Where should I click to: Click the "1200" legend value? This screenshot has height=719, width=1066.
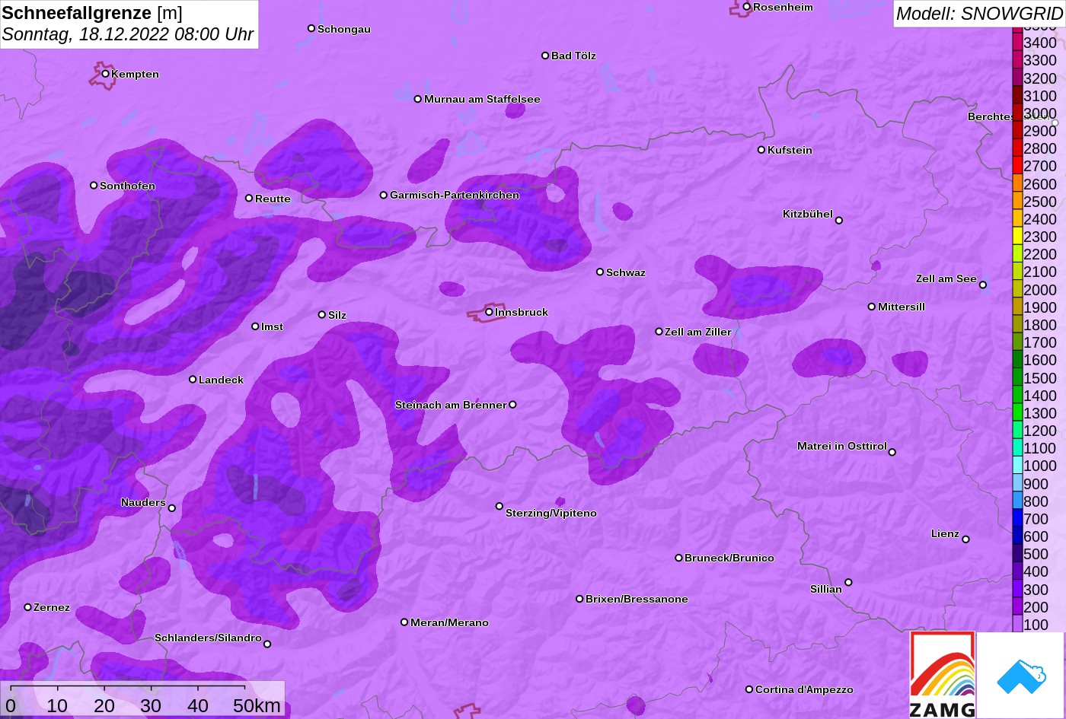[x=1040, y=431]
